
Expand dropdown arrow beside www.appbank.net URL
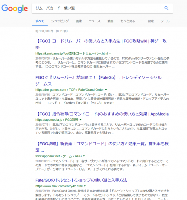[84, 156]
